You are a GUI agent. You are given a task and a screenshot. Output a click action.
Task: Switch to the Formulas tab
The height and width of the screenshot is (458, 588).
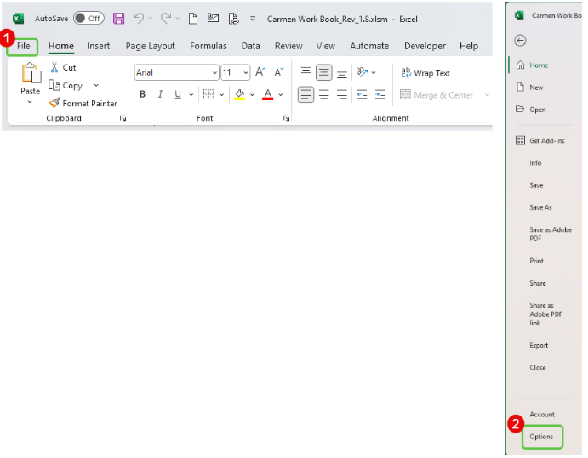208,46
